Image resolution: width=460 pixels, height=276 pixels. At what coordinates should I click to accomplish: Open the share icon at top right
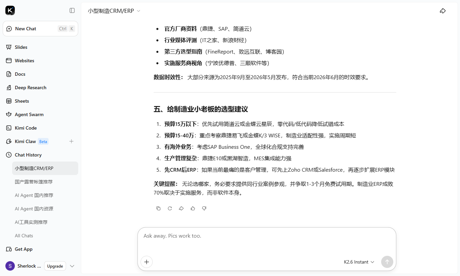coord(443,11)
